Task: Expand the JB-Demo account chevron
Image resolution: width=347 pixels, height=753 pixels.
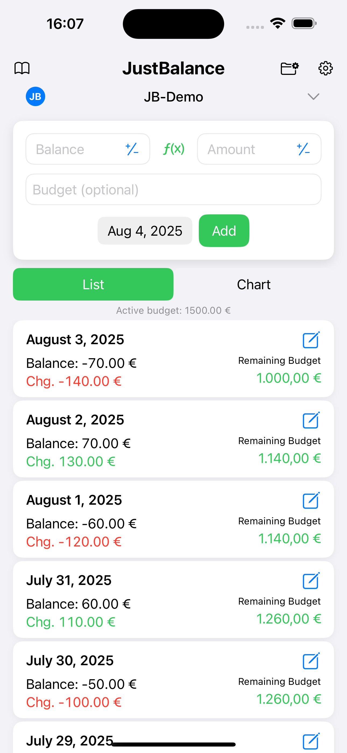Action: pyautogui.click(x=313, y=96)
